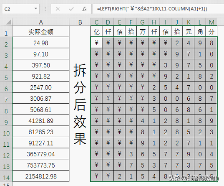Click cell containing 3006.87
Screen dimensions: 224x186
(41, 98)
